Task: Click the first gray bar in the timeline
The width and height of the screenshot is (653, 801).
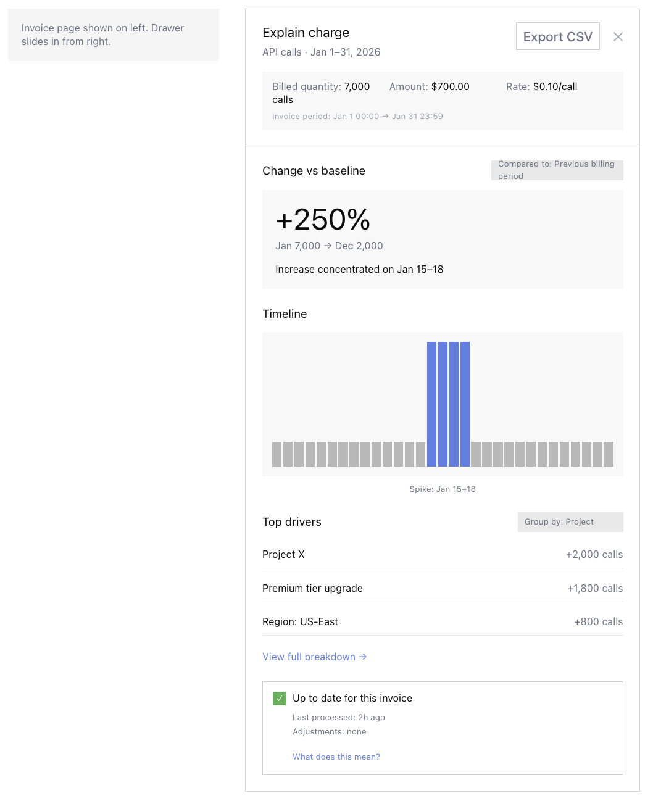Action: tap(277, 454)
